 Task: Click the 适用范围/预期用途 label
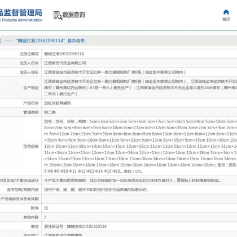click(23, 190)
